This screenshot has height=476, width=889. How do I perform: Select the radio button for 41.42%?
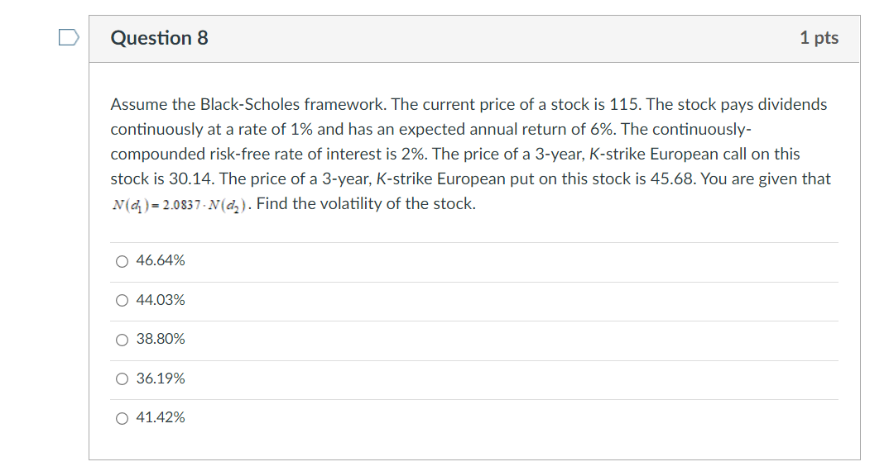click(x=121, y=417)
